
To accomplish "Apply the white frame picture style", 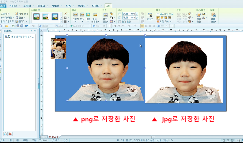I will coord(46,17).
